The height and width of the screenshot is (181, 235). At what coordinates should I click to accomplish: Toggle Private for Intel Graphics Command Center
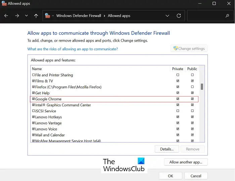tap(178, 105)
